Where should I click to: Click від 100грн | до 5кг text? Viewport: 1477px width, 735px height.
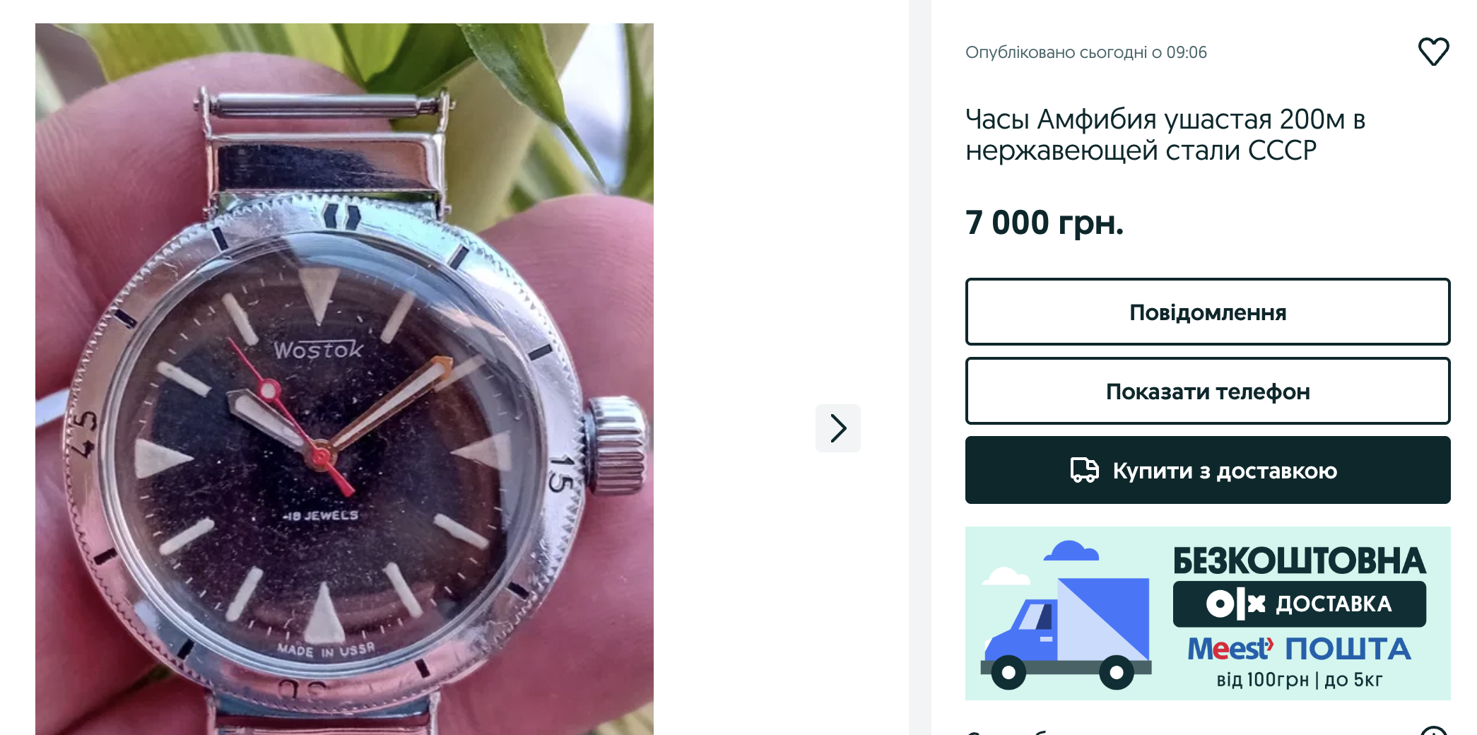click(1299, 680)
